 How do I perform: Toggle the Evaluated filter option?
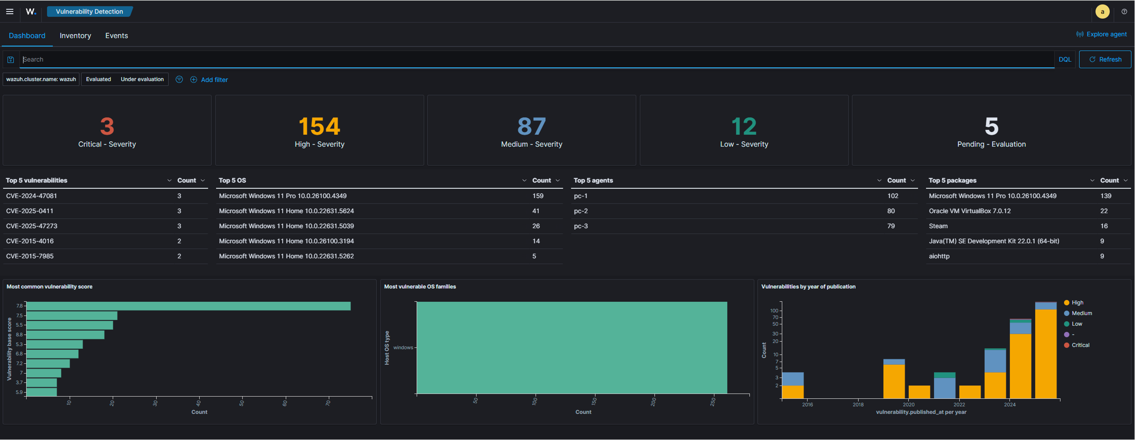(x=98, y=79)
